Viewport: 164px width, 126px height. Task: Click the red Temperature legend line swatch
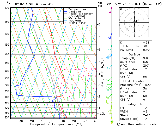pyautogui.click(x=66, y=9)
